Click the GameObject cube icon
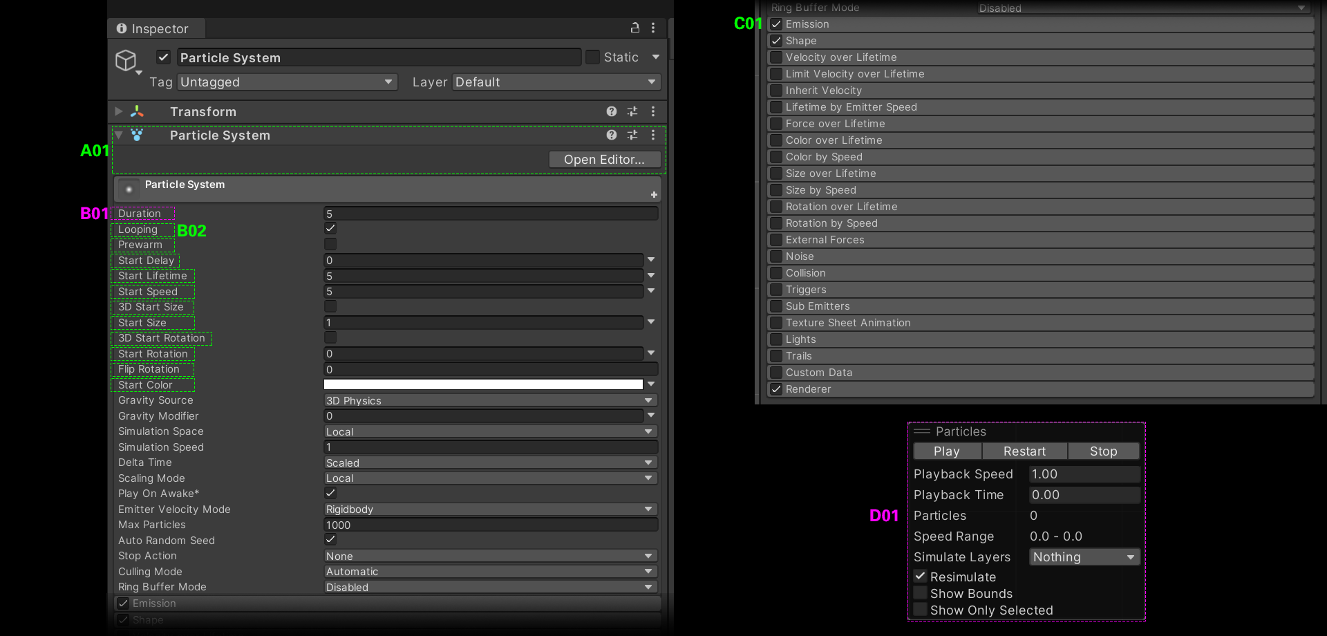 click(x=126, y=60)
